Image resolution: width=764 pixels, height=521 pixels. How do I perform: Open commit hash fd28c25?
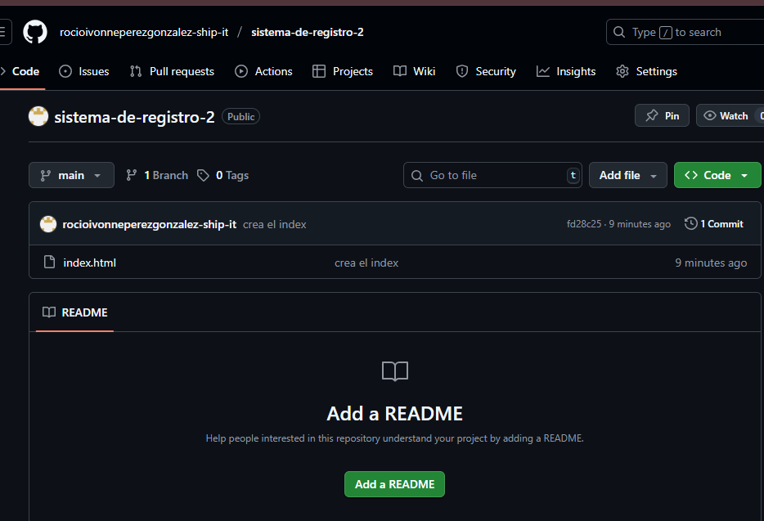(584, 224)
